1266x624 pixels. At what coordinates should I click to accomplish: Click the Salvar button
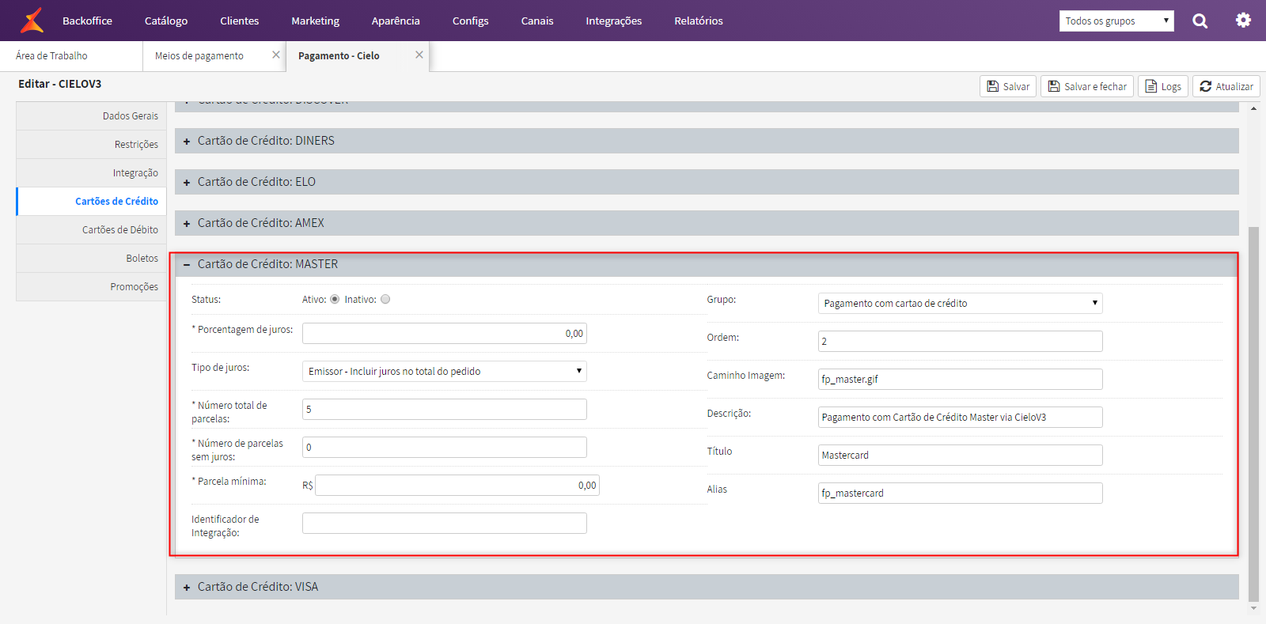[x=1008, y=86]
